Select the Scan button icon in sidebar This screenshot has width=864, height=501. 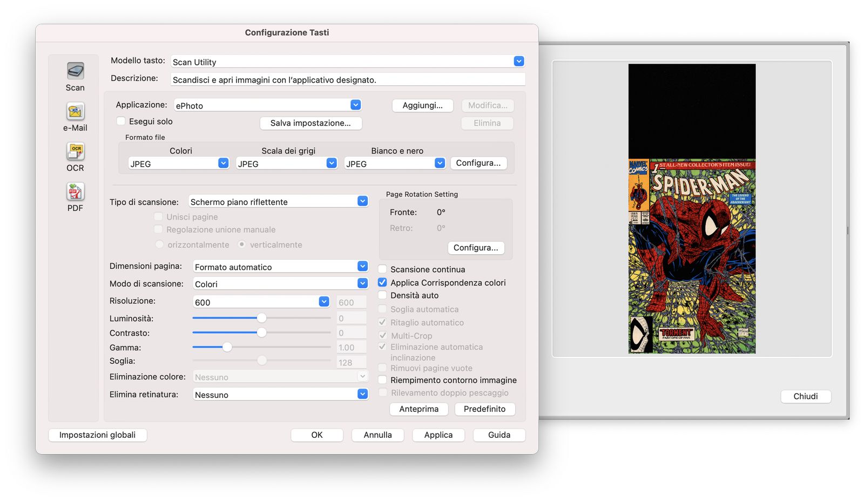[x=75, y=71]
